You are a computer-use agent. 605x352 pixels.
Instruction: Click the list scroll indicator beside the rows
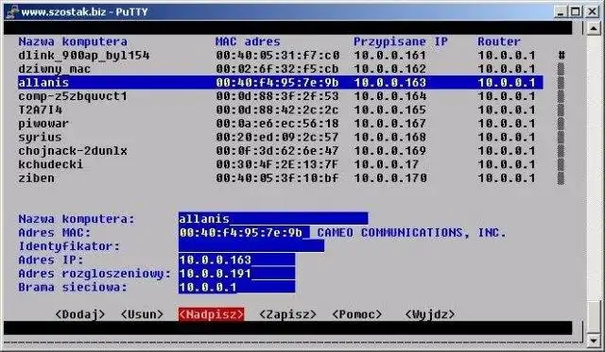pyautogui.click(x=561, y=117)
